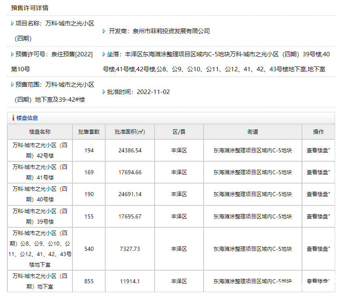Click the arrow icon before 项目名称

(13, 24)
